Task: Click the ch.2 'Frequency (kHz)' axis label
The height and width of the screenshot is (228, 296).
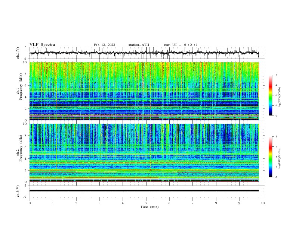Action: click(21, 148)
